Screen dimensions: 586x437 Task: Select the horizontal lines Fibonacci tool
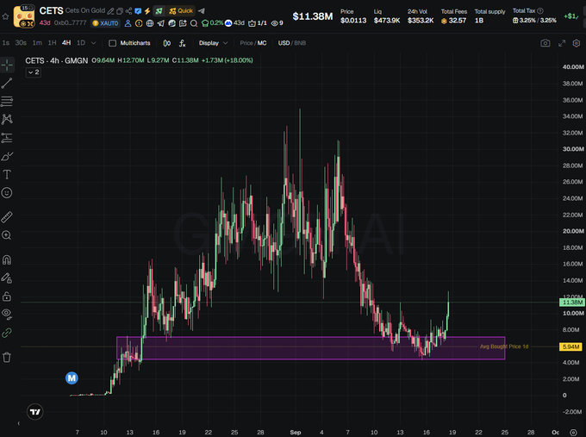coord(7,102)
